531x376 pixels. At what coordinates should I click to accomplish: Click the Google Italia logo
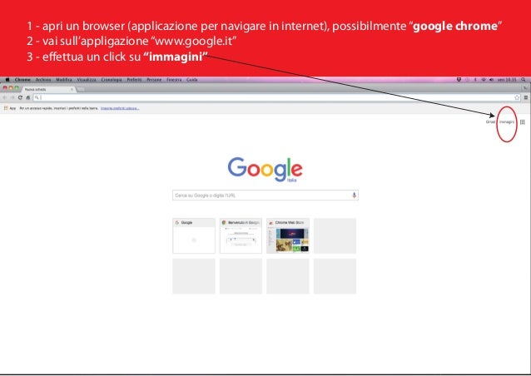[265, 170]
